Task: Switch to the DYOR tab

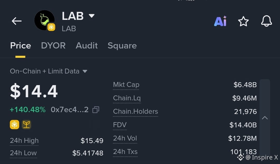Action: [53, 46]
